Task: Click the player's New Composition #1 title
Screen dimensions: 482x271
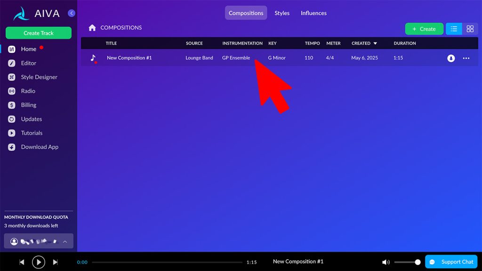Action: 298,262
